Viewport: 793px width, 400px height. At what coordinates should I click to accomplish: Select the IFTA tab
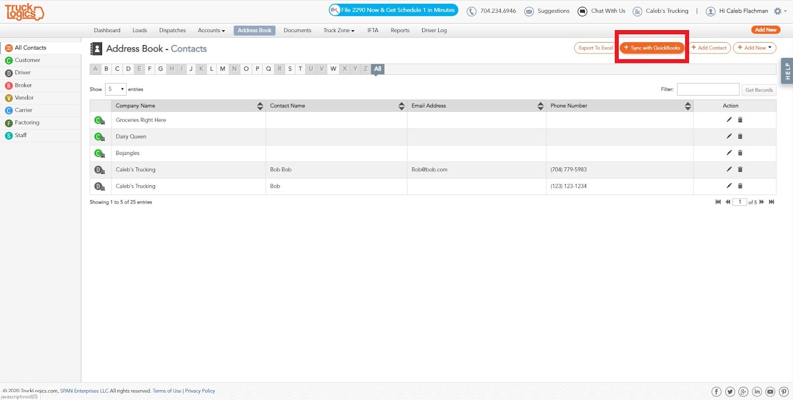373,31
